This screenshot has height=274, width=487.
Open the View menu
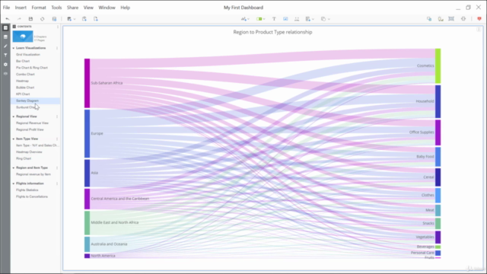tap(88, 8)
